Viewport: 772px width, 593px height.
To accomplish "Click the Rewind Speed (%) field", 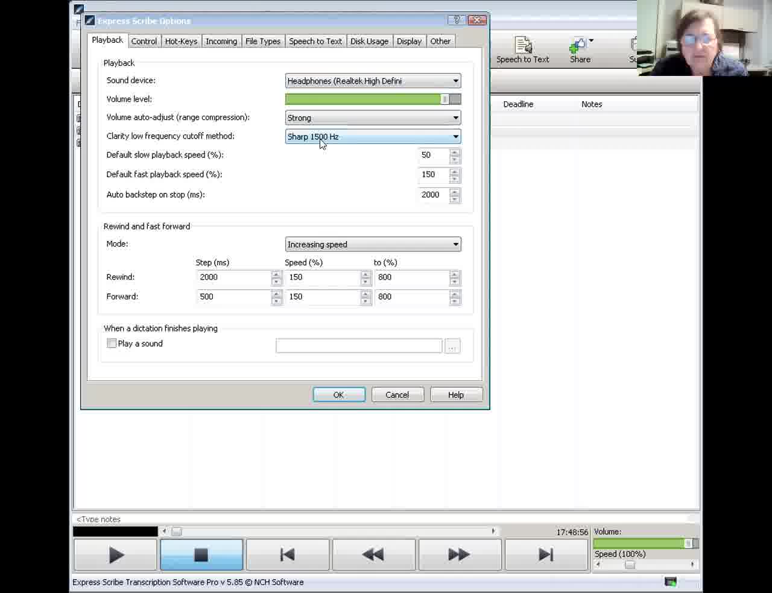I will [x=323, y=277].
